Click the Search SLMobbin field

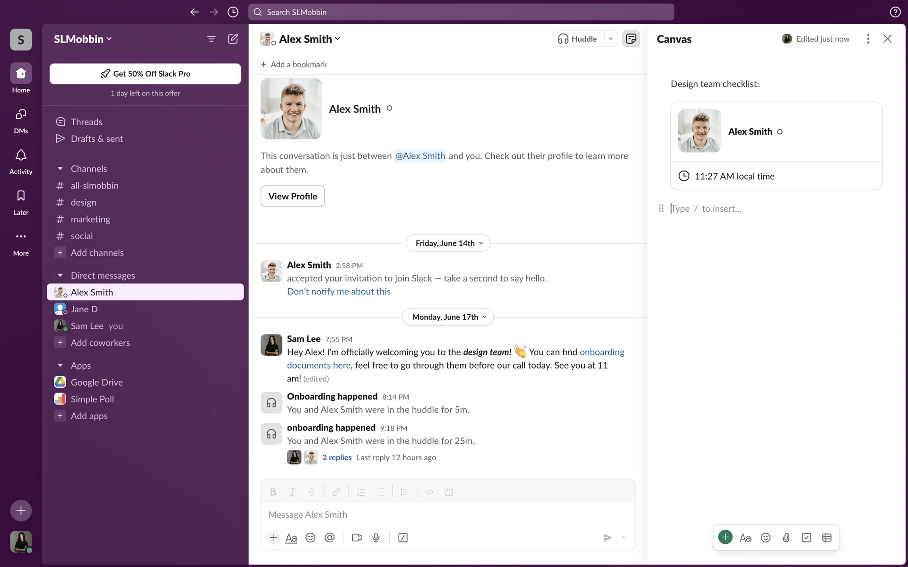pos(461,12)
